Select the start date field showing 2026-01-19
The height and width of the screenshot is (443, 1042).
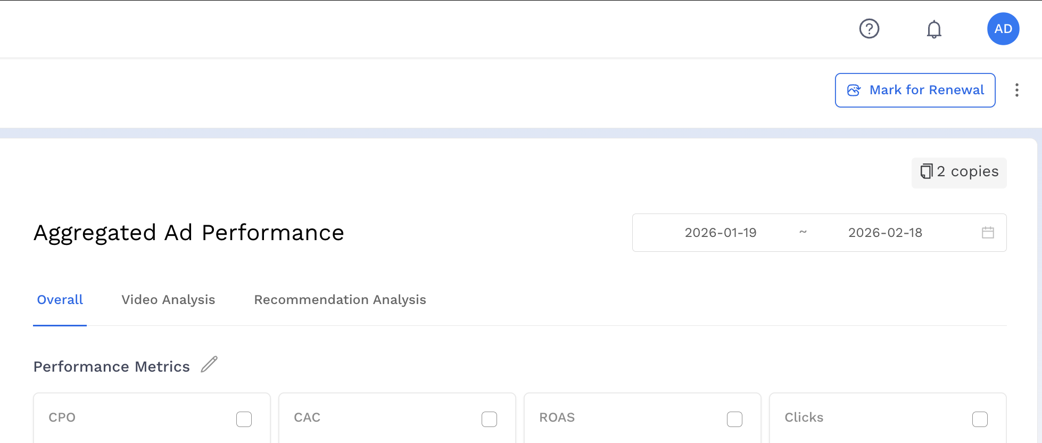[x=721, y=232]
